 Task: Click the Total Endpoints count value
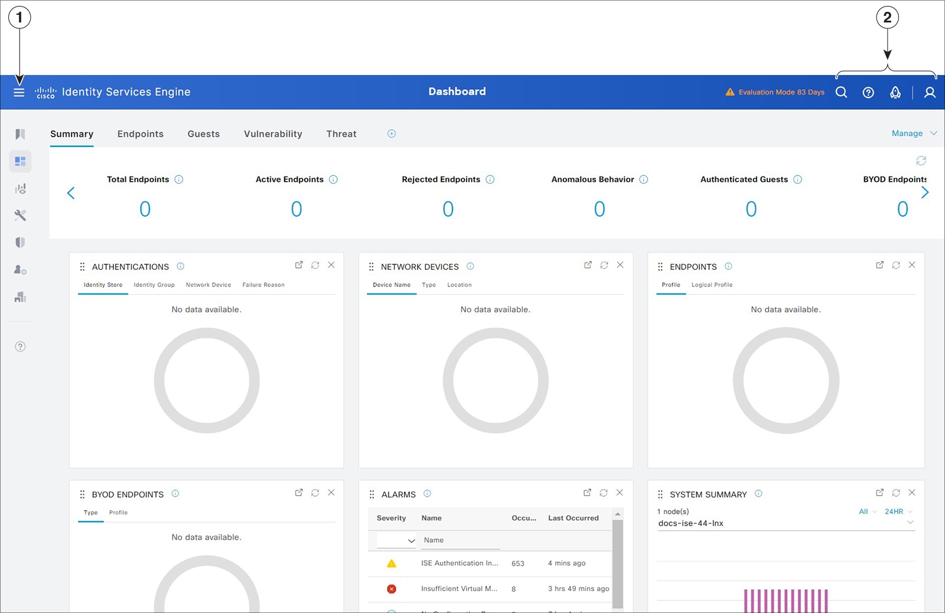pos(145,209)
